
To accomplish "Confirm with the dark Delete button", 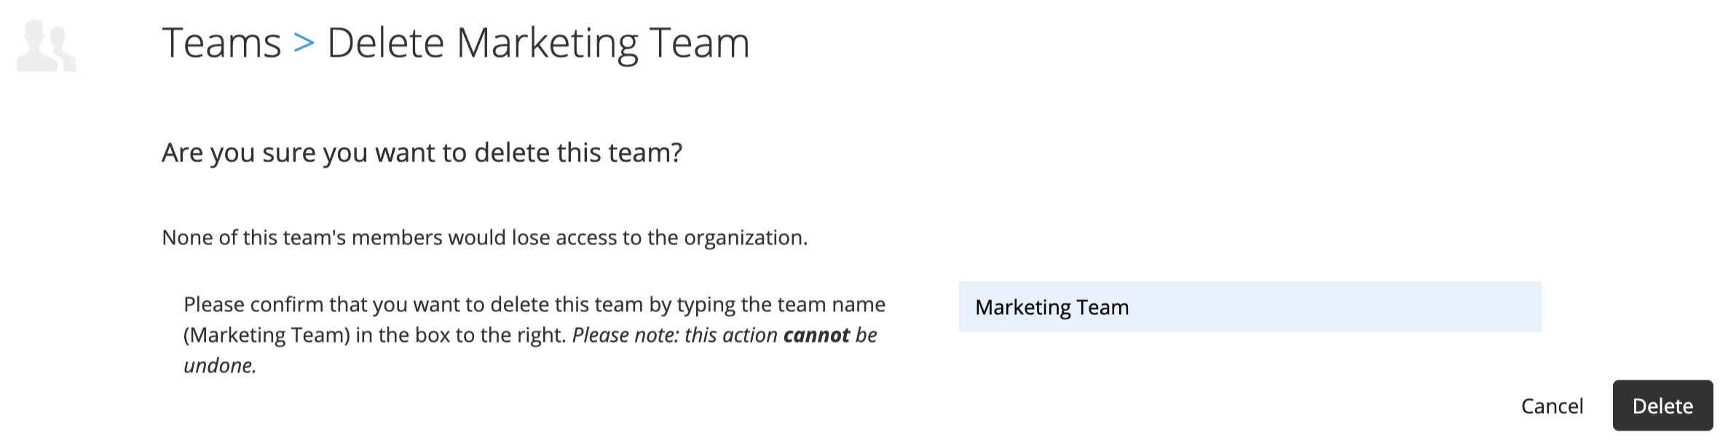I will [x=1662, y=406].
